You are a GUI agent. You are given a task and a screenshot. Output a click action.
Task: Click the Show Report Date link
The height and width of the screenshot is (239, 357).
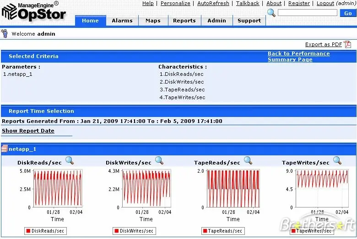tap(28, 131)
